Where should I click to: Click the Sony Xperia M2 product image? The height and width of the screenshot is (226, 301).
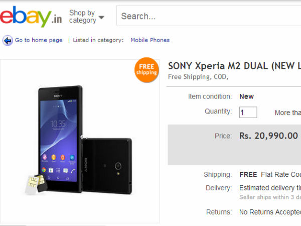coord(80,141)
